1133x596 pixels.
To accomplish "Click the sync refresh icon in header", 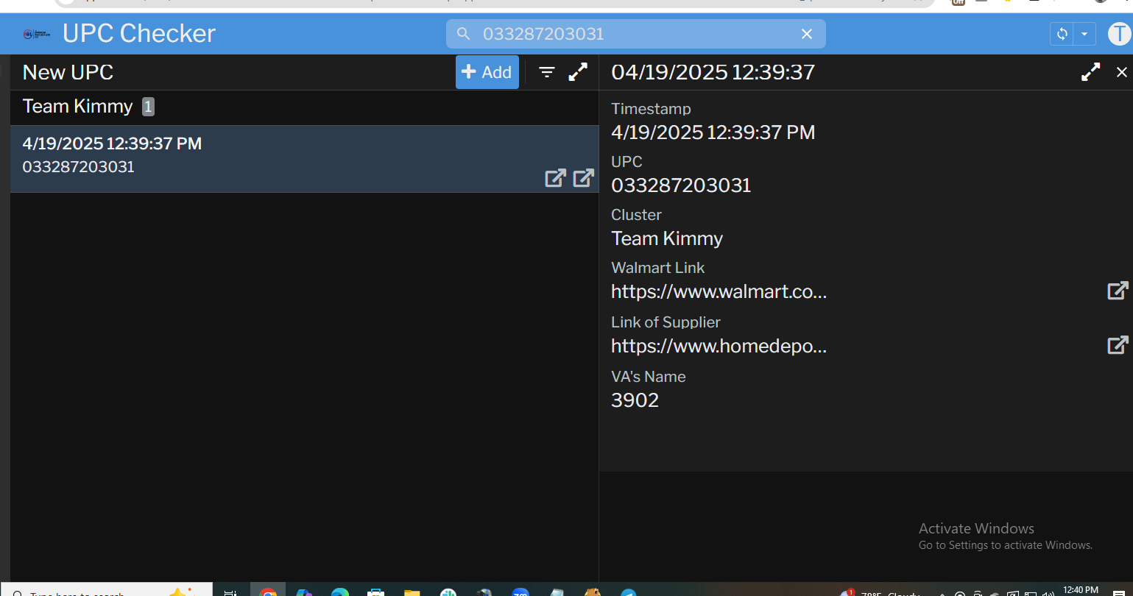I will tap(1062, 34).
